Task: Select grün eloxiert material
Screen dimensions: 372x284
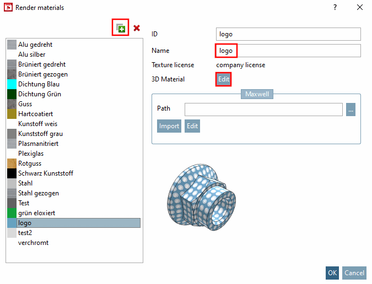Action: click(74, 213)
